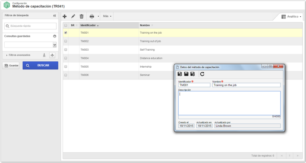
Task: Go to previous page arrow
Action: (282, 156)
